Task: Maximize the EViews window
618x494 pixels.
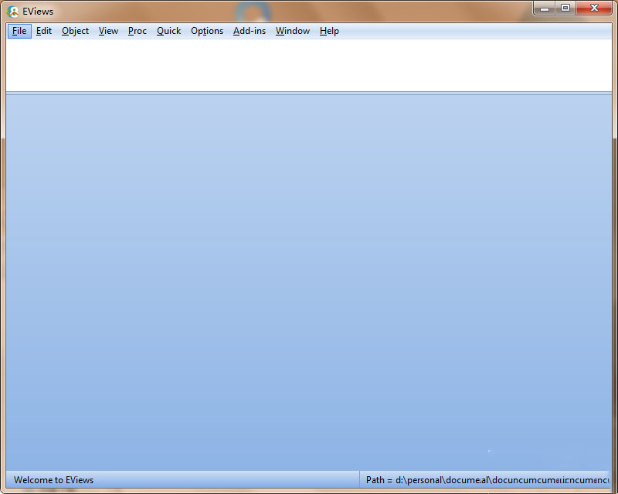Action: 565,8
